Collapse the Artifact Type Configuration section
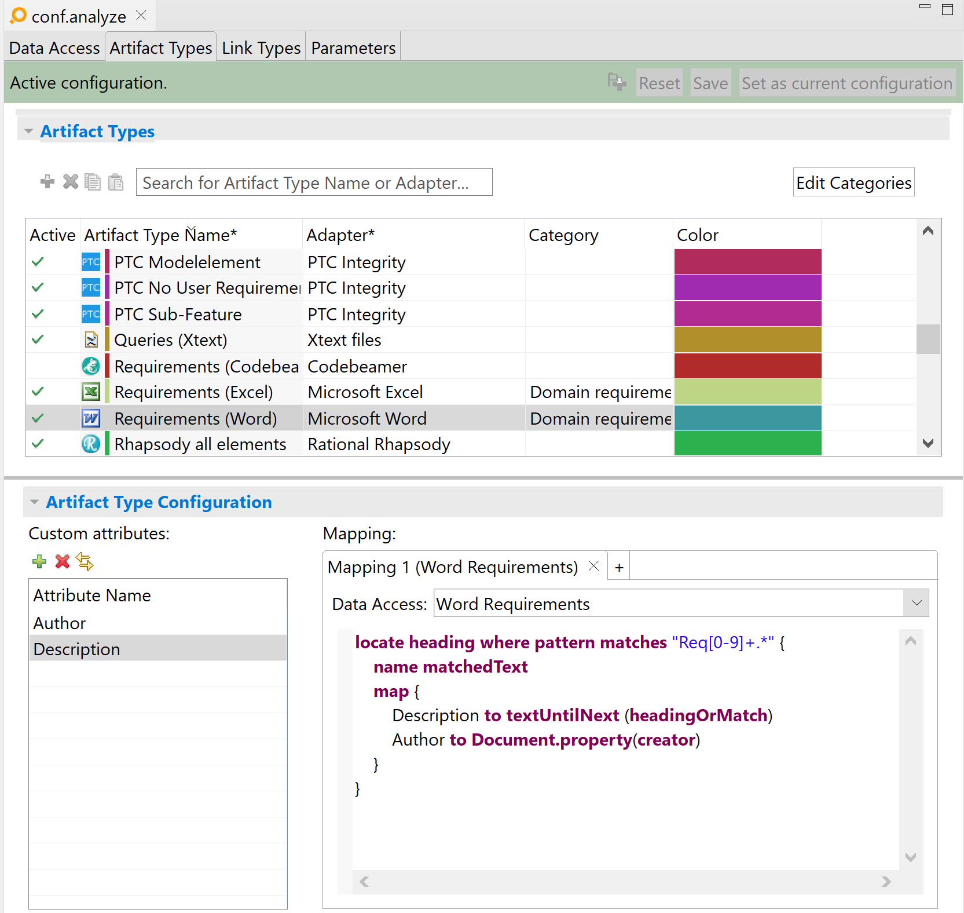 point(34,502)
